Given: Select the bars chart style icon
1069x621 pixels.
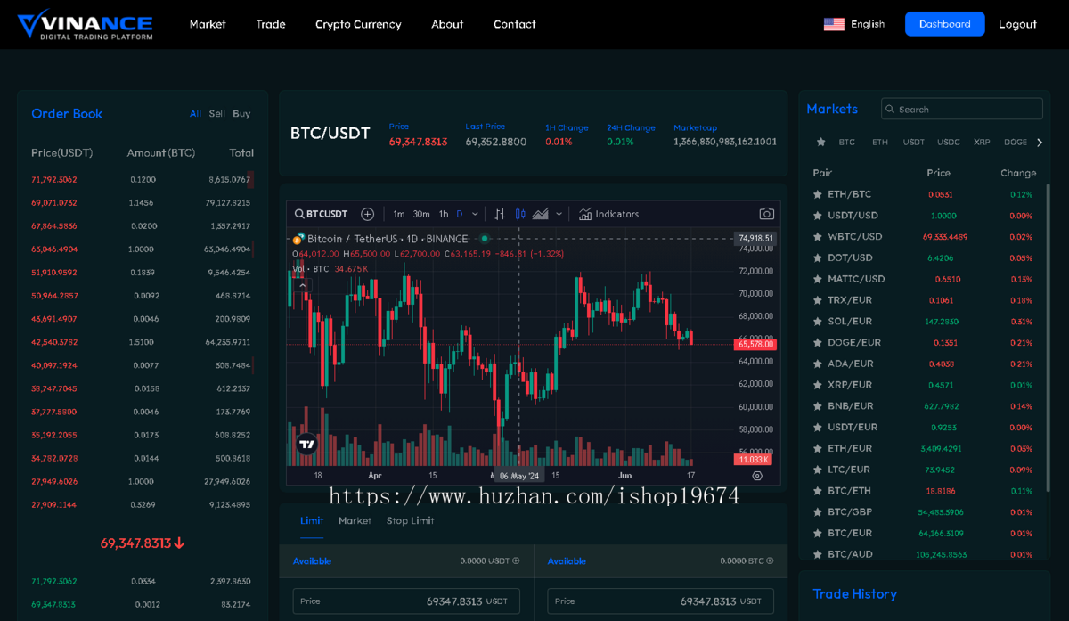Looking at the screenshot, I should click(500, 214).
